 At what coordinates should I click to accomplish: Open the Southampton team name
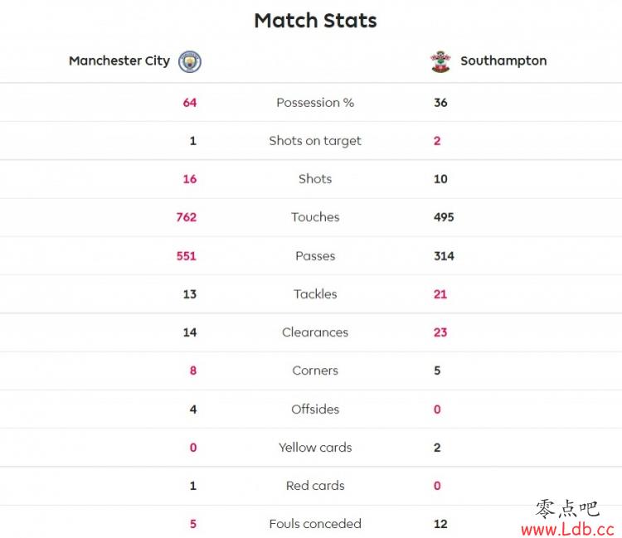coord(503,61)
